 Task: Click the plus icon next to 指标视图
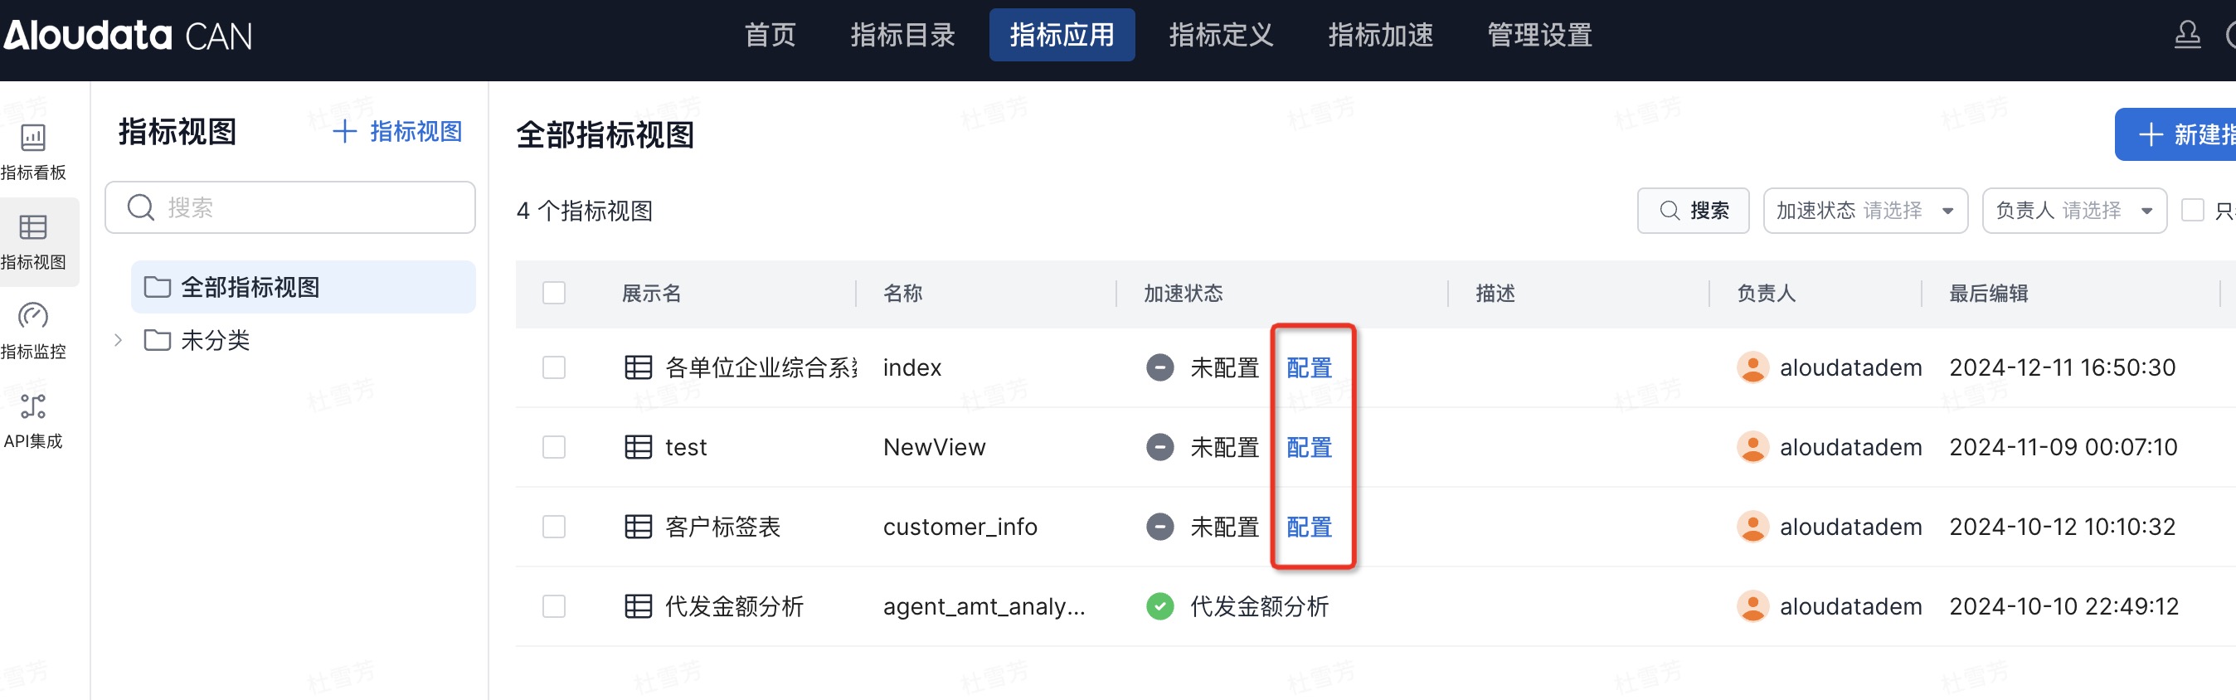click(x=344, y=132)
